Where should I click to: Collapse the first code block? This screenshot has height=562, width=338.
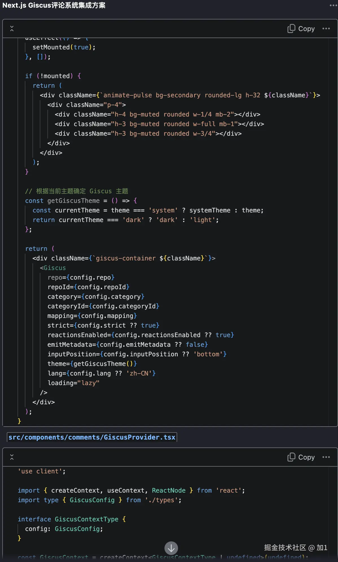(12, 28)
